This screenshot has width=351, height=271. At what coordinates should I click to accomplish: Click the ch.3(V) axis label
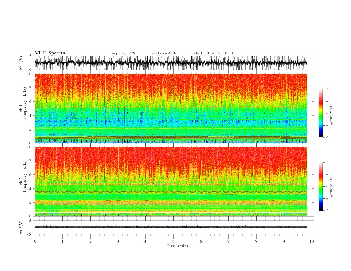21,227
